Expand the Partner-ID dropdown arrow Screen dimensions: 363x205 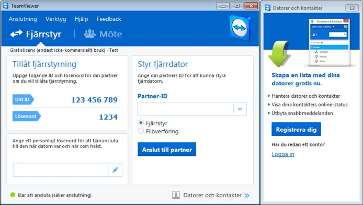[240, 109]
